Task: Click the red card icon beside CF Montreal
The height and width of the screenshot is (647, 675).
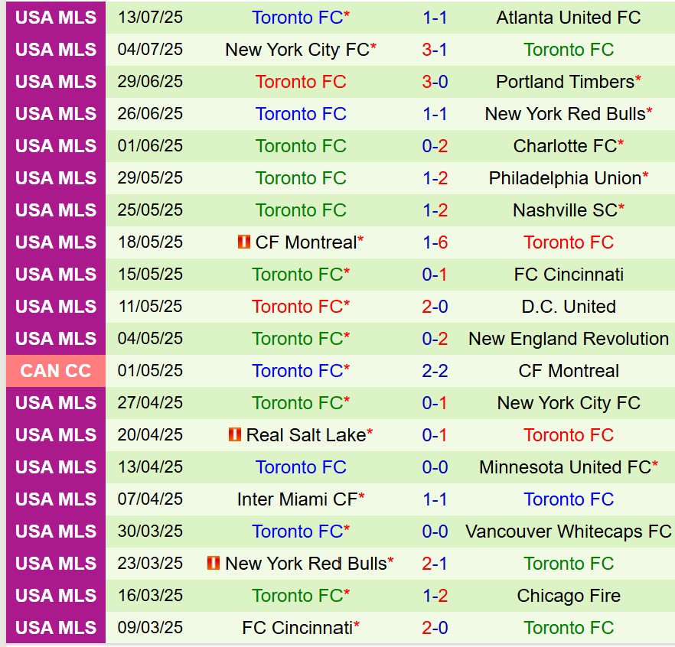Action: (244, 242)
